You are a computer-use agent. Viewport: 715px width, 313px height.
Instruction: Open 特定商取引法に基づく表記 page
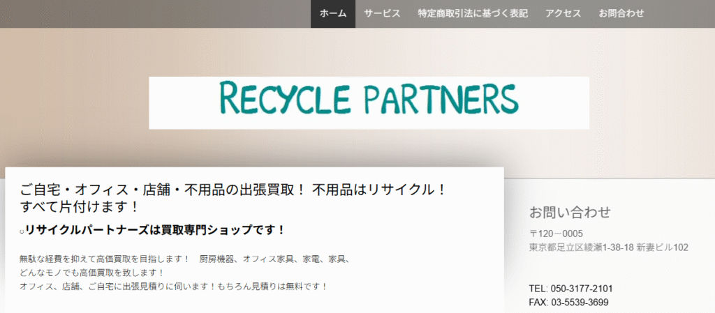(x=473, y=14)
